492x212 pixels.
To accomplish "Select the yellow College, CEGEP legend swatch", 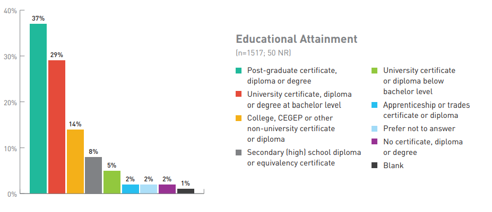I will tap(239, 118).
